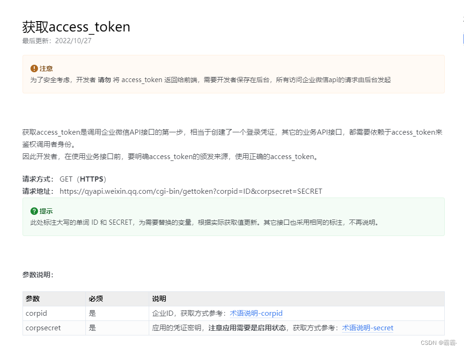
Task: Click the 请求地址 label
Action: click(38, 191)
